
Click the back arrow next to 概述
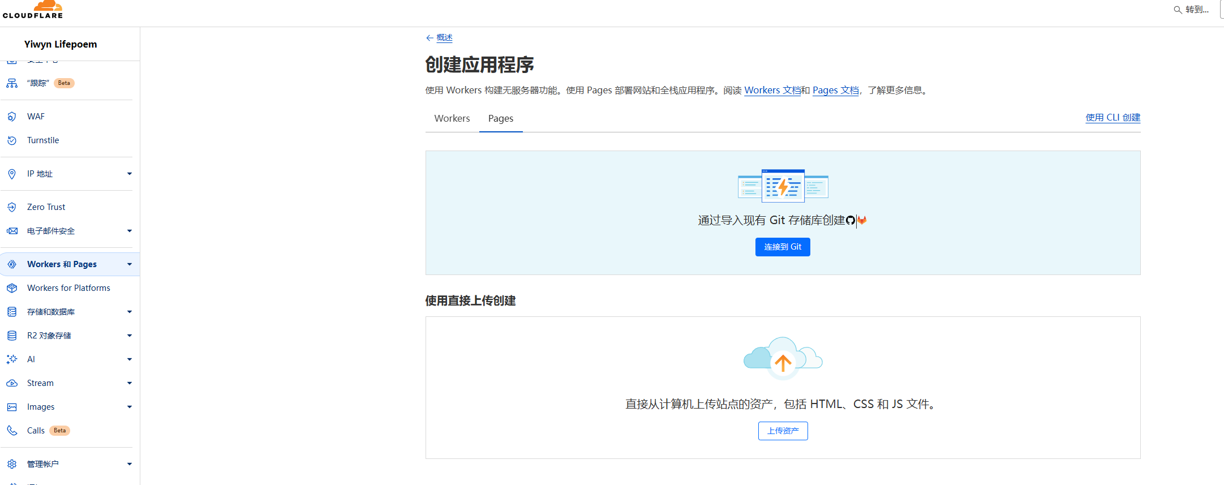click(x=430, y=38)
